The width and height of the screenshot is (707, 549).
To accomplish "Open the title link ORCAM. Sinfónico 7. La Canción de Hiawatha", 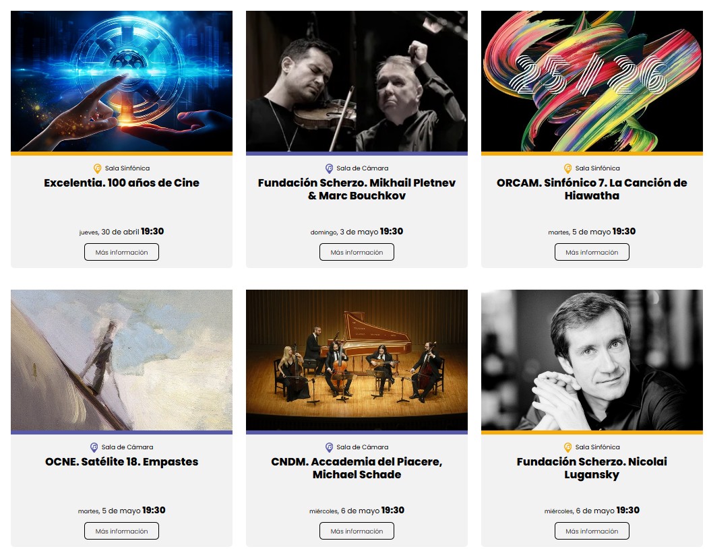I will 592,189.
